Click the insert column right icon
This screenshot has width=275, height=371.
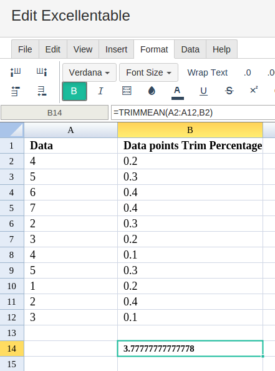point(42,72)
